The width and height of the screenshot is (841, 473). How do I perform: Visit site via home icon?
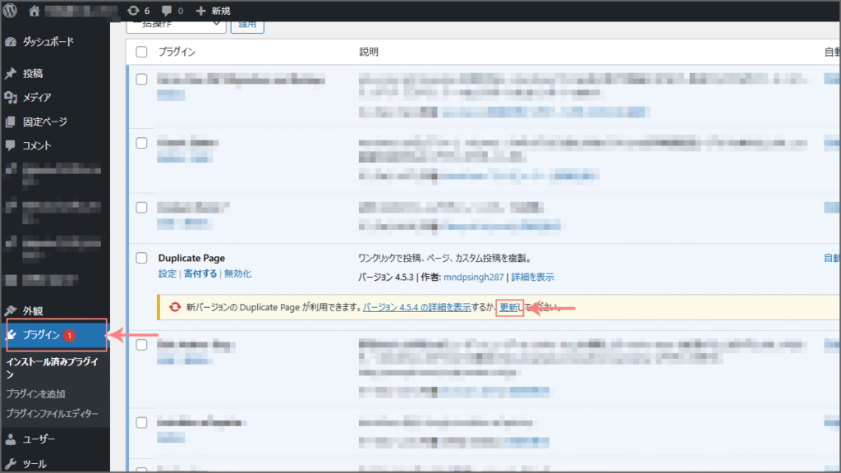pyautogui.click(x=34, y=11)
